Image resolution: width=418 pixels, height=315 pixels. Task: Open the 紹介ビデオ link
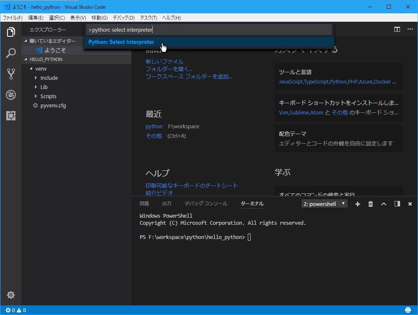pyautogui.click(x=159, y=193)
